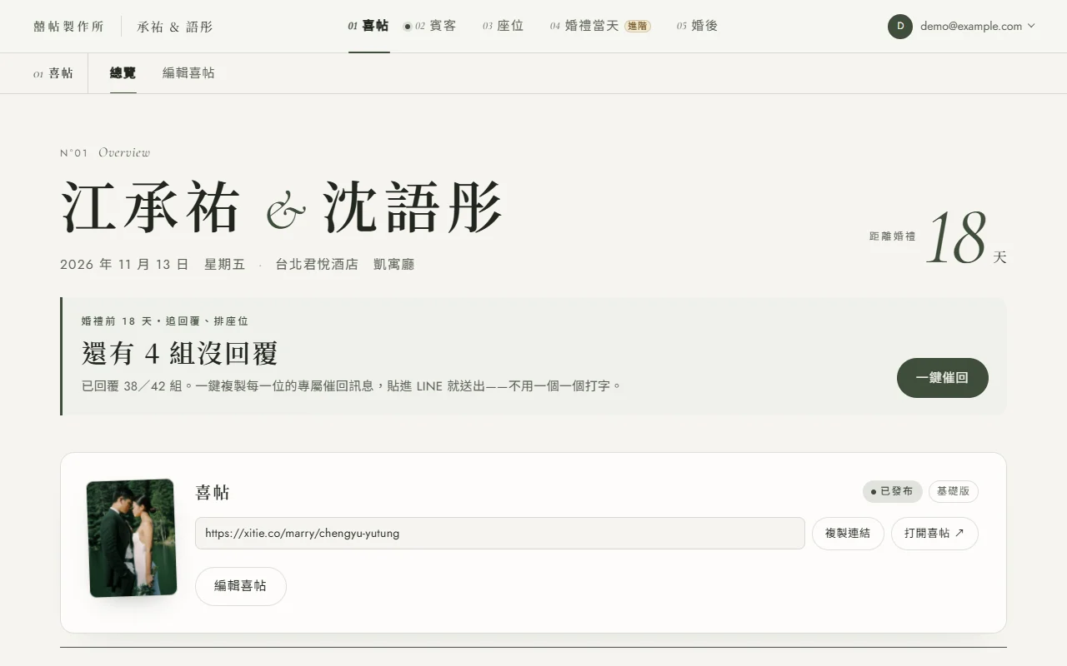Screen dimensions: 1067x666
Task: Select the 01 喜帖 top navigation tab
Action: tap(368, 26)
